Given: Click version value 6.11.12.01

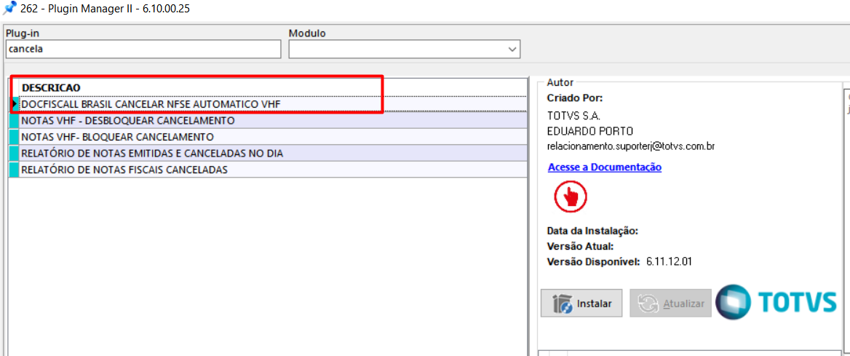Looking at the screenshot, I should (669, 261).
